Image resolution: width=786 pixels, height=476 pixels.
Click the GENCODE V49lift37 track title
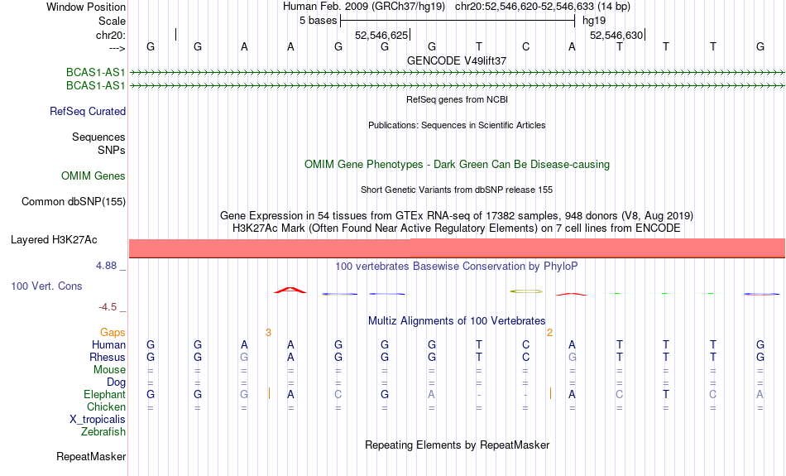click(457, 60)
